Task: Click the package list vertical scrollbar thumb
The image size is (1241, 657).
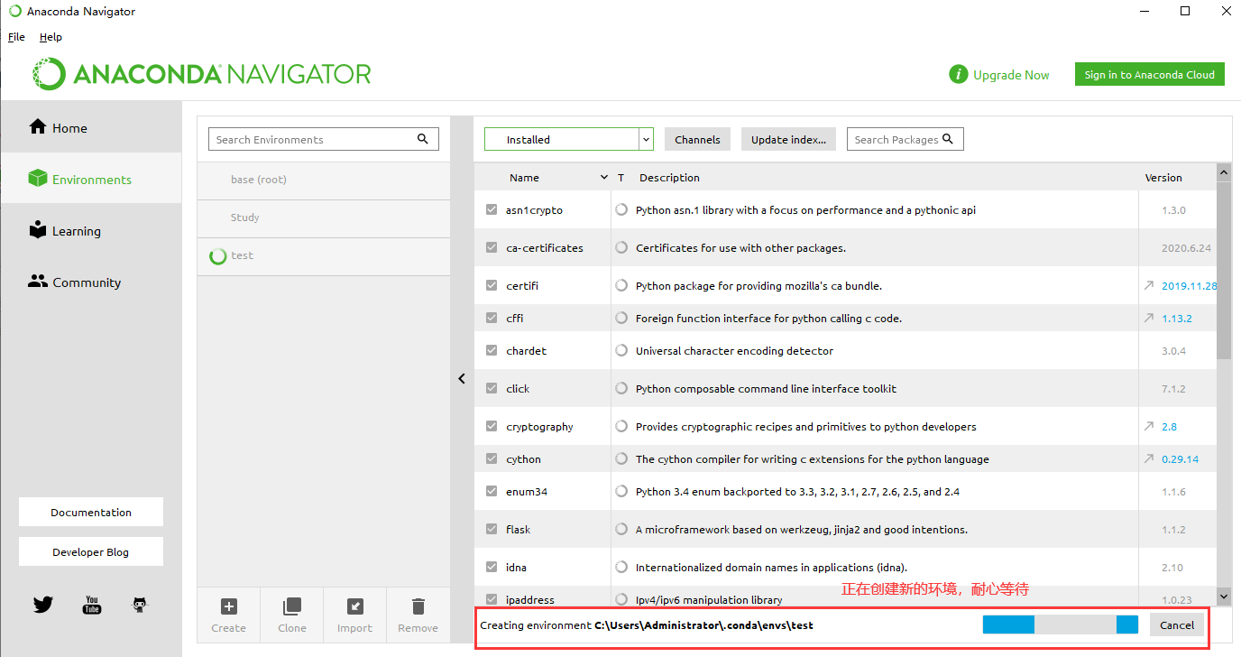Action: pyautogui.click(x=1224, y=270)
